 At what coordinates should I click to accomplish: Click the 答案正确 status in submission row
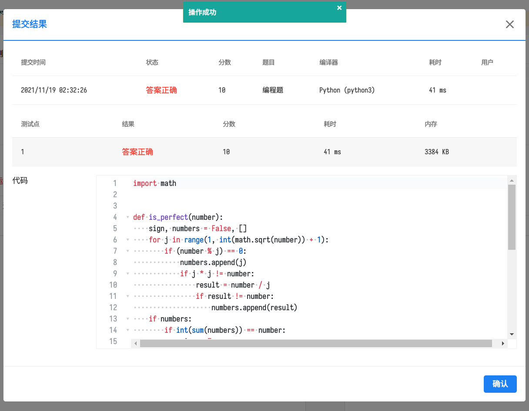tap(161, 90)
